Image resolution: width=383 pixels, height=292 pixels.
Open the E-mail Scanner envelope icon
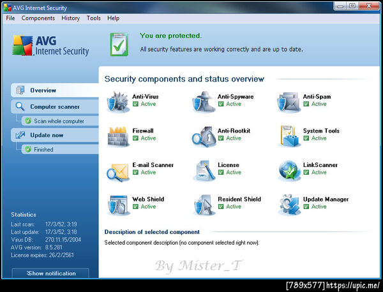pyautogui.click(x=117, y=172)
